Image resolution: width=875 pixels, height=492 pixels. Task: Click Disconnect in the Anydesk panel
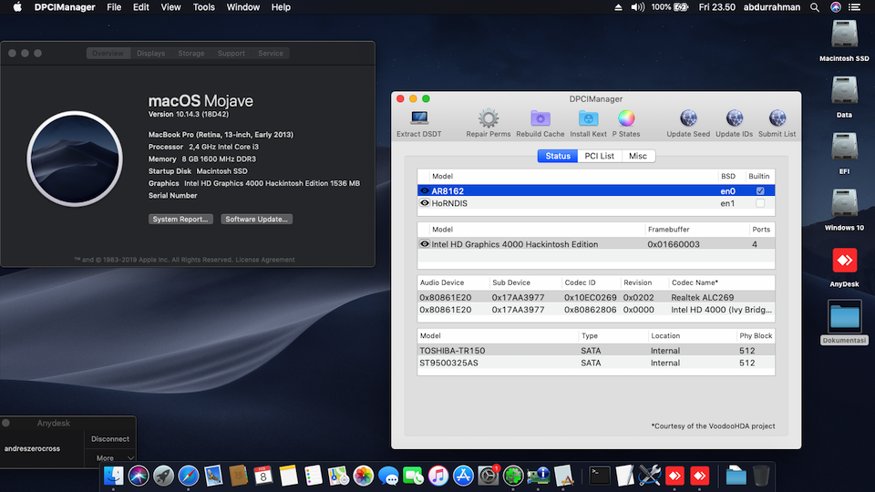[110, 439]
